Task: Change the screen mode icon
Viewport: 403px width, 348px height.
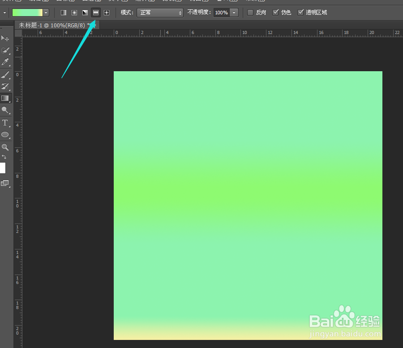Action: [x=5, y=183]
